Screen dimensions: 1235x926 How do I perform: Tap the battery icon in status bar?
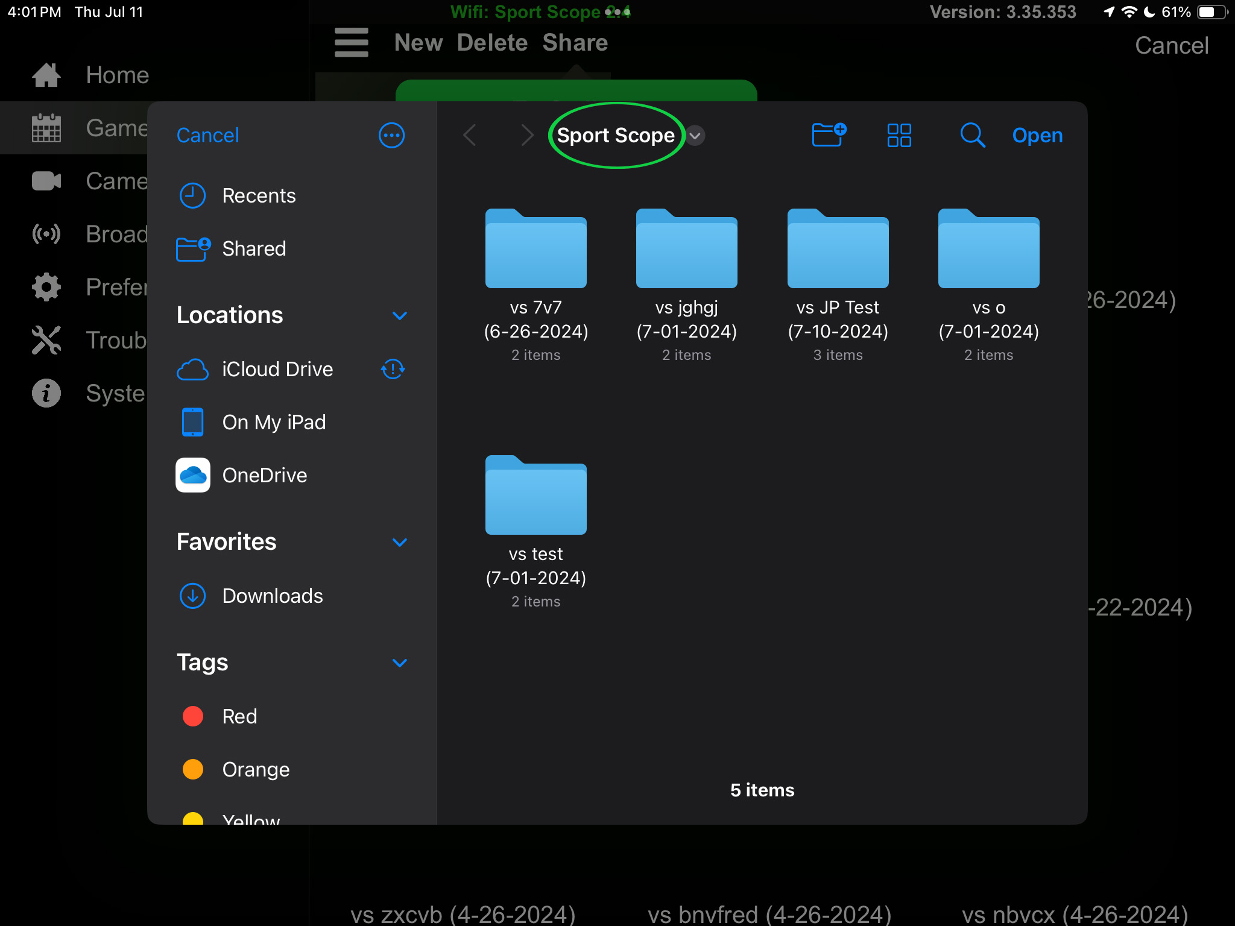tap(1213, 12)
